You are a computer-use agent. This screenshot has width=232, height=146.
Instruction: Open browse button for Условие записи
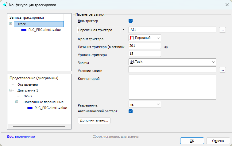click(x=222, y=70)
